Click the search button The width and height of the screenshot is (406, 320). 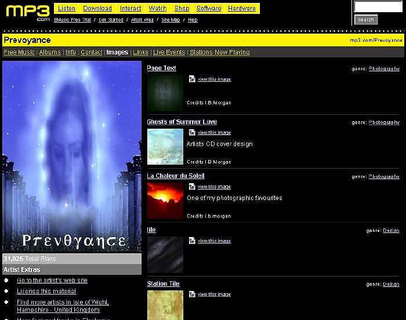tap(366, 20)
